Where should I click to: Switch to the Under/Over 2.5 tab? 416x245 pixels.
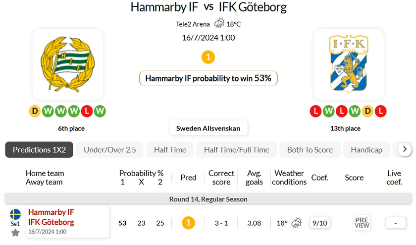[109, 150]
